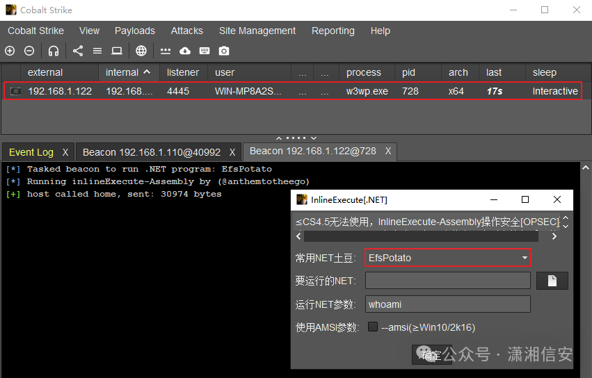This screenshot has height=378, width=592.
Task: Click file browse icon beside 要运行的NET field
Action: [x=552, y=281]
